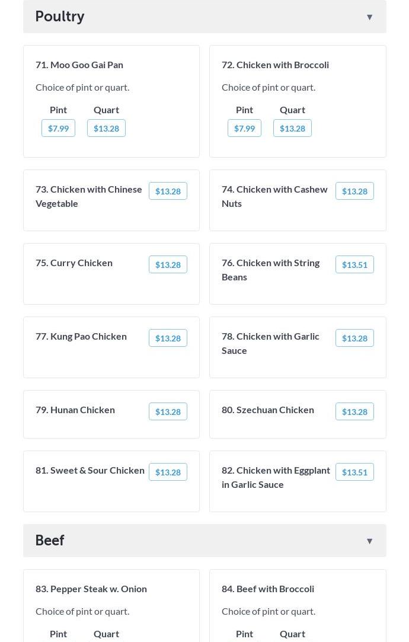The height and width of the screenshot is (642, 409).
Task: Collapse the Poultry section arrow
Action: pyautogui.click(x=369, y=17)
